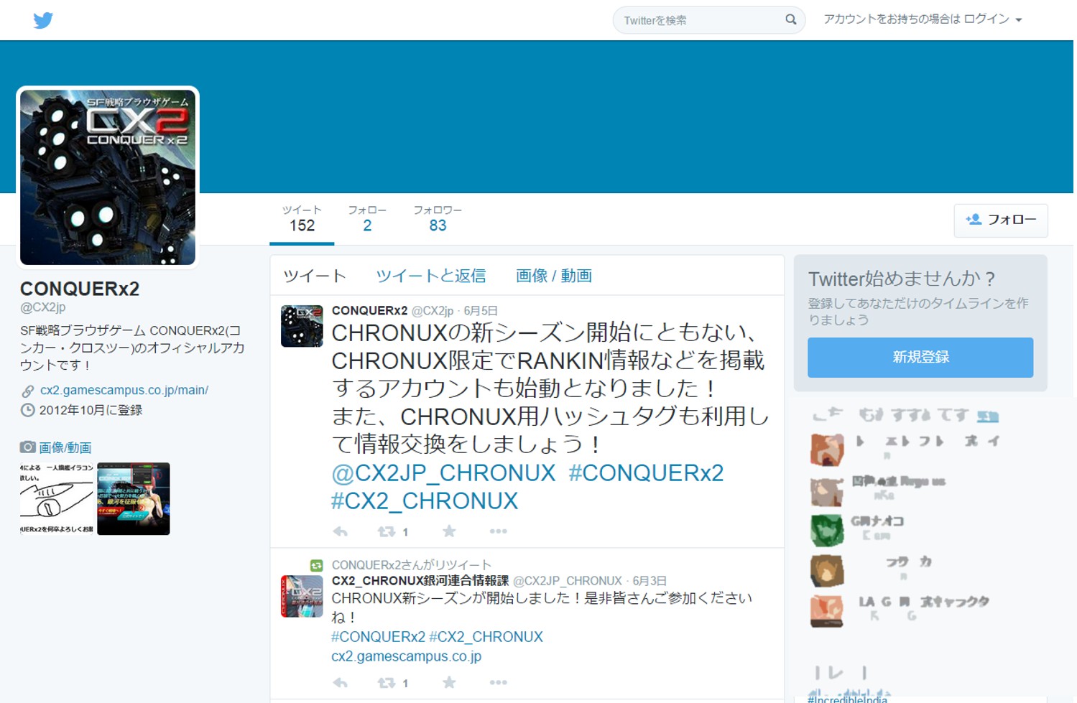Favorite the 6月3日 tweet with the star
The width and height of the screenshot is (1077, 703).
(449, 682)
